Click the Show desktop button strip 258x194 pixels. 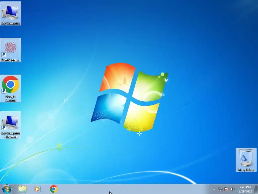click(x=256, y=189)
